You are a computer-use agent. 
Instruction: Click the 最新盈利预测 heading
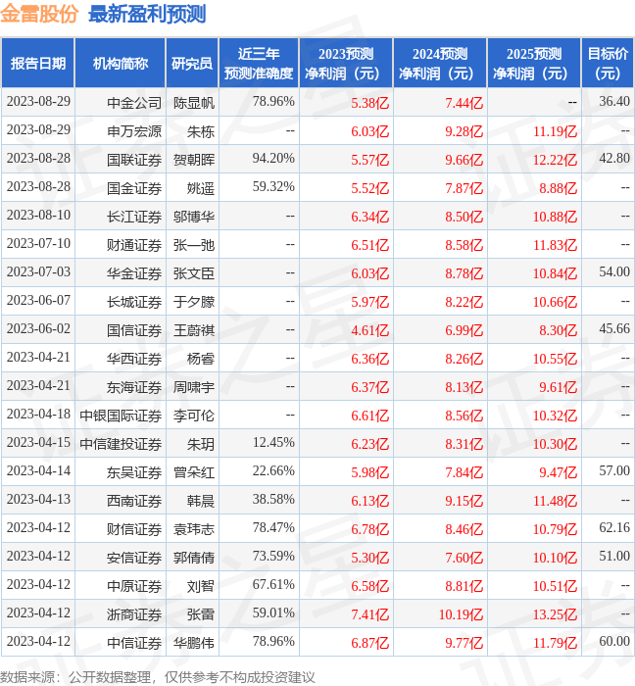tap(147, 14)
